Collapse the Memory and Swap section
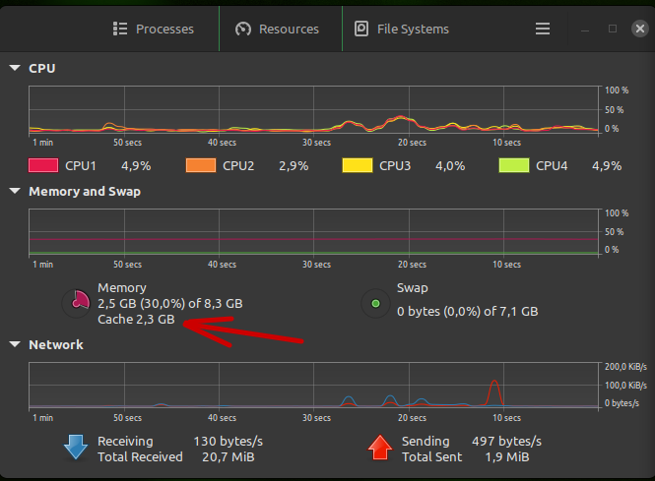The image size is (655, 481). click(15, 191)
